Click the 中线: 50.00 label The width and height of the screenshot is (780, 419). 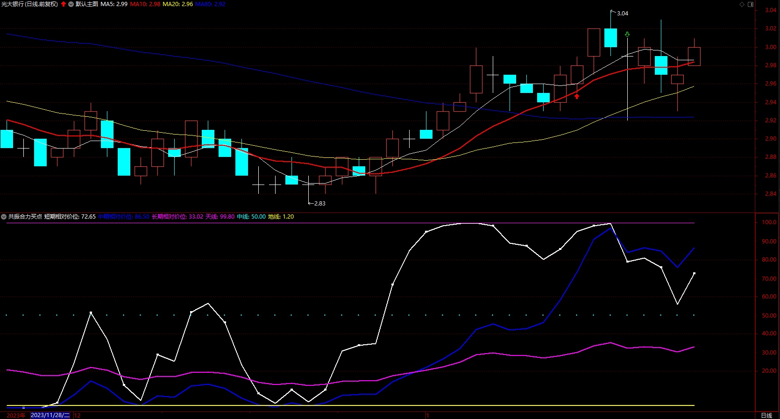(251, 217)
